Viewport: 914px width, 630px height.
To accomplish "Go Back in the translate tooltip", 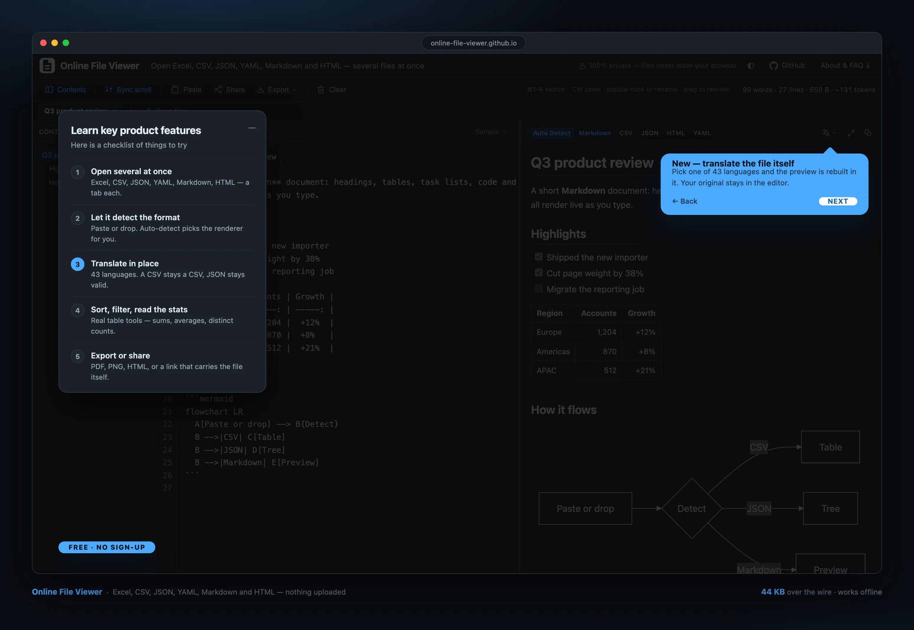I will 685,201.
